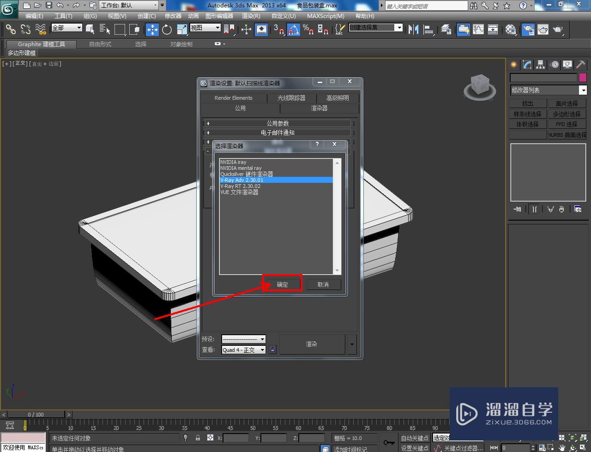Image resolution: width=591 pixels, height=452 pixels.
Task: Activate Select and Rotate tool
Action: 167,30
